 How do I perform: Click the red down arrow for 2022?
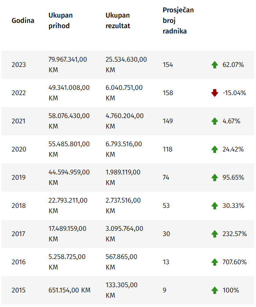214,93
